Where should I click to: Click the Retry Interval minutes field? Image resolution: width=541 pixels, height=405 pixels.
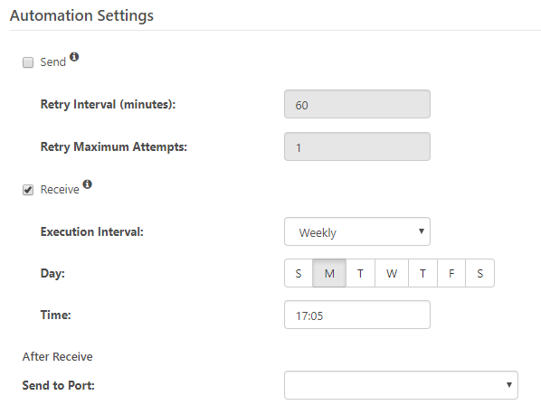point(357,104)
